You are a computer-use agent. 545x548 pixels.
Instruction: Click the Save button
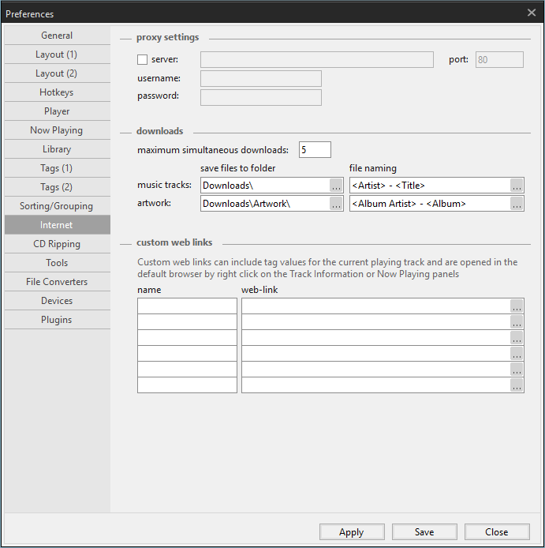point(424,532)
